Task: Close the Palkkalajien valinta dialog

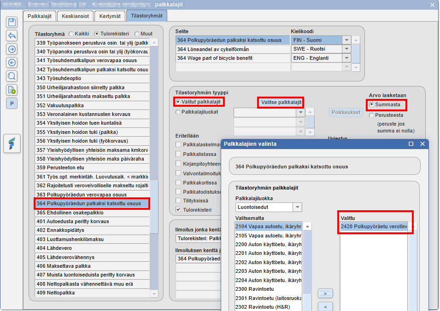Action: click(422, 144)
